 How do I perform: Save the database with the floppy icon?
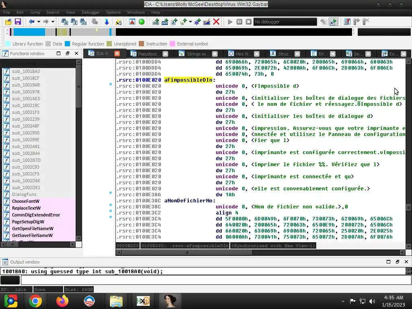(x=18, y=22)
